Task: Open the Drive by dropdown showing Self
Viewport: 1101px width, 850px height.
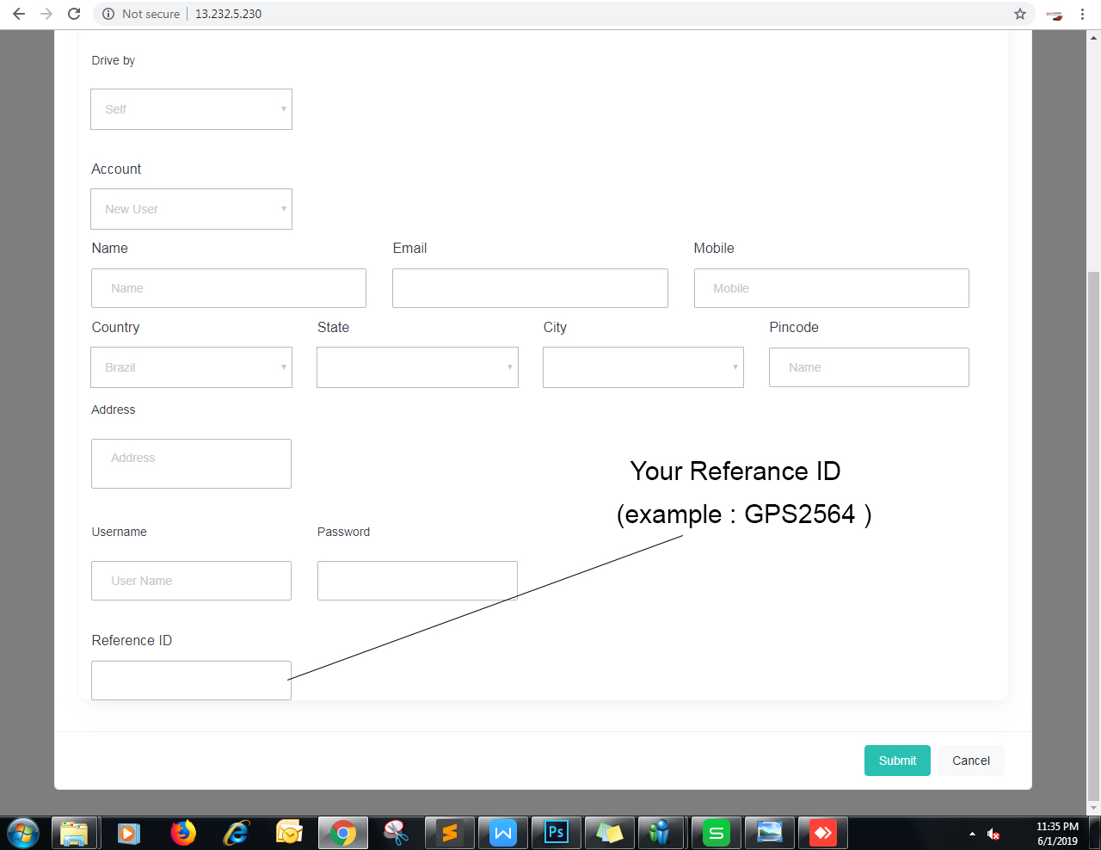Action: pos(191,109)
